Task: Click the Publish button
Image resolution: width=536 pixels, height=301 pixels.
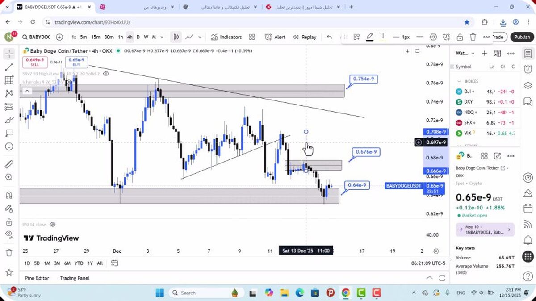Action: pyautogui.click(x=522, y=37)
